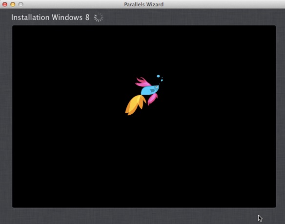Screen dimensions: 285x224
Task: Click the Parallels Wizard title text
Action: pos(144,4)
